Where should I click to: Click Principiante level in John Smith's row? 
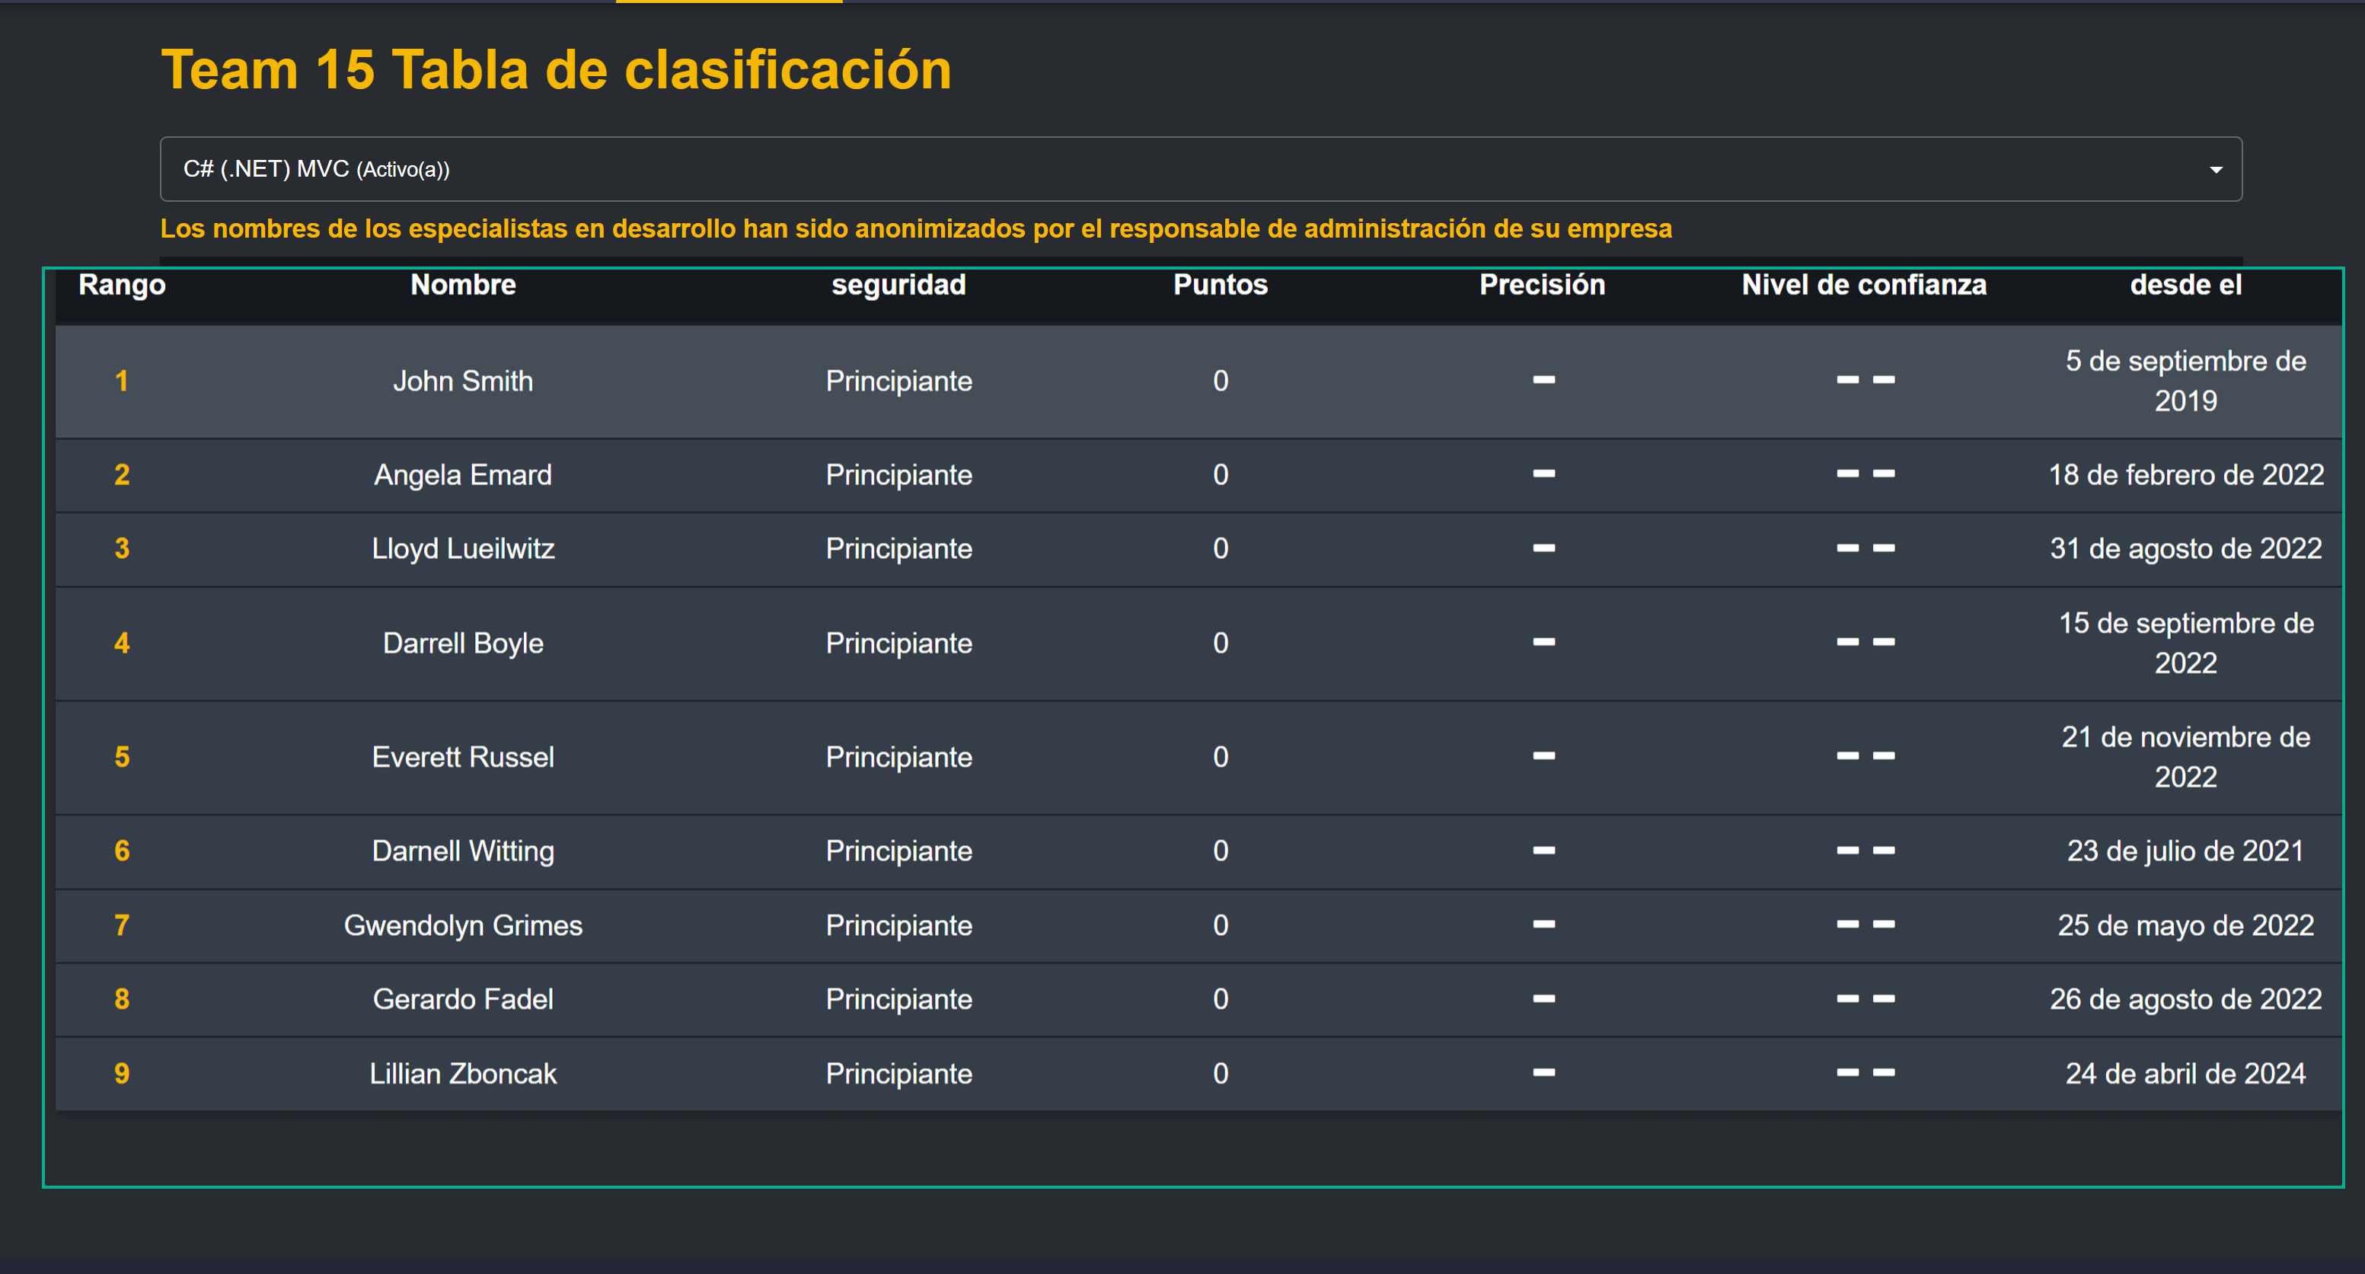898,381
